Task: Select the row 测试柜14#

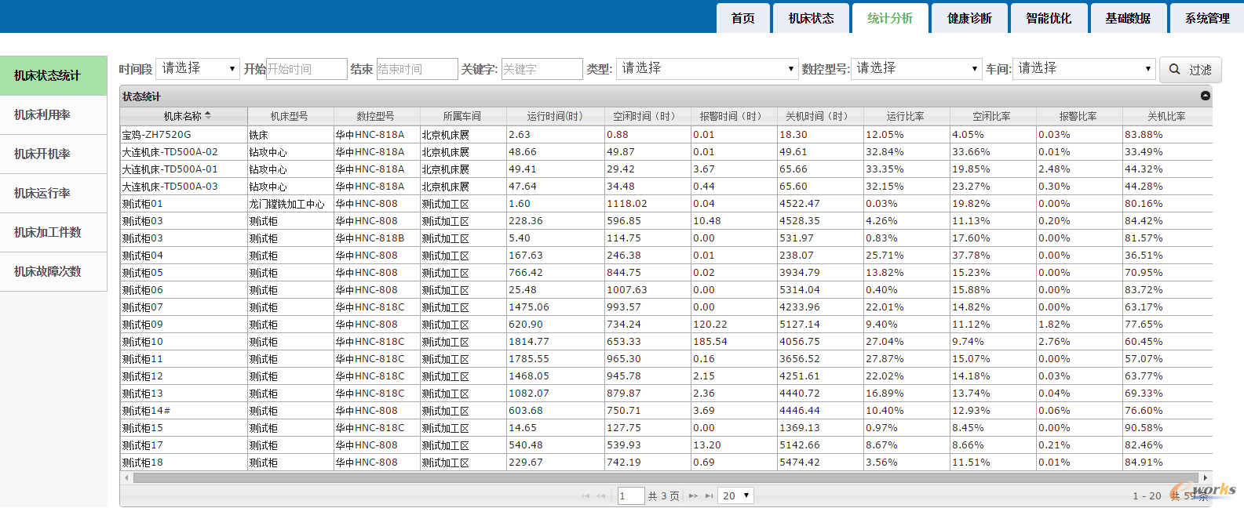Action: click(x=666, y=411)
